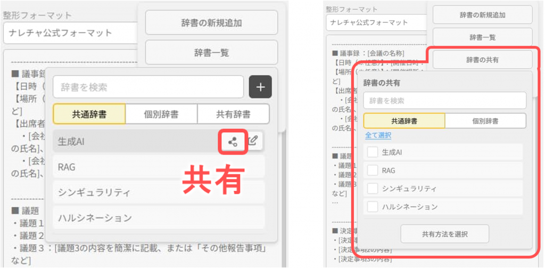Check the 生成AI checkbox in share panel
This screenshot has width=545, height=268.
tap(373, 152)
